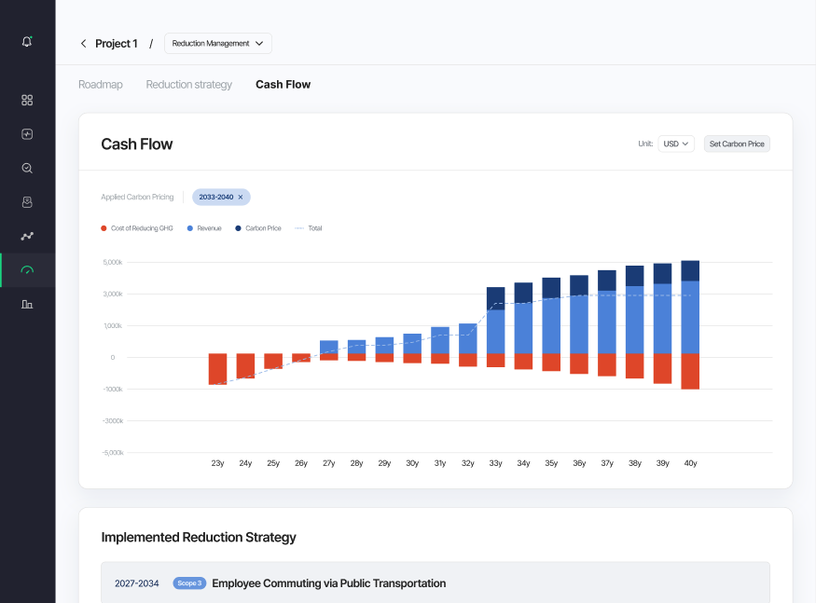Click the 40y dark blue carbon price bar segment
Image resolution: width=816 pixels, height=603 pixels.
click(690, 270)
